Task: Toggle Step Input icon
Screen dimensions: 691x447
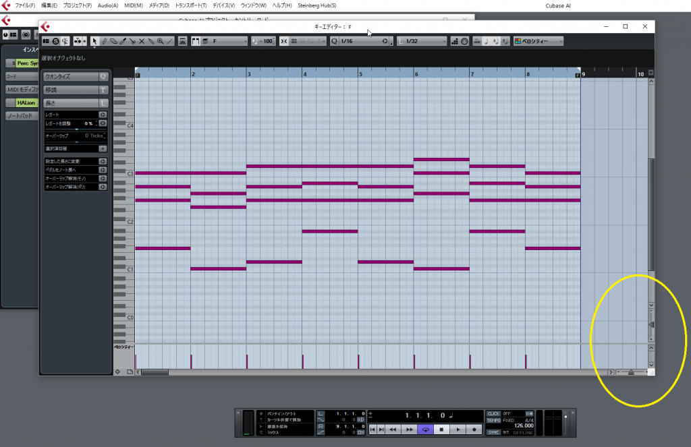Action: (x=455, y=41)
